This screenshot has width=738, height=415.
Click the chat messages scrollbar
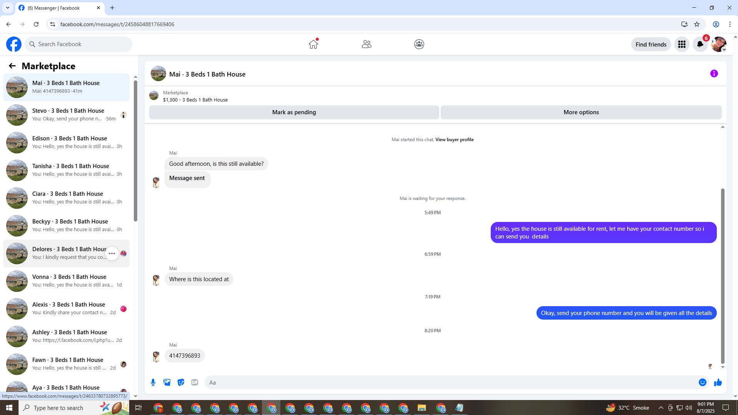[723, 276]
